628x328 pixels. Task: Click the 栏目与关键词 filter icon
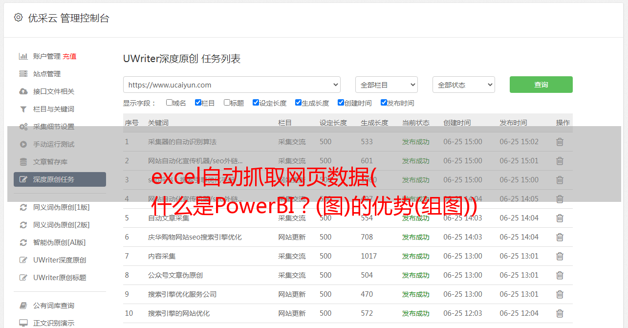click(23, 109)
